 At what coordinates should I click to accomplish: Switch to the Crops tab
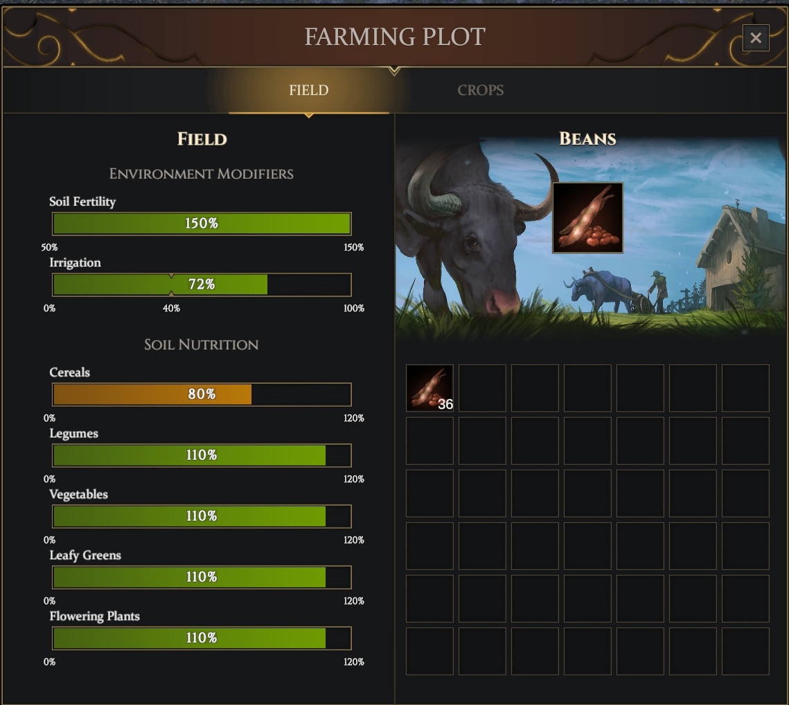[x=480, y=90]
